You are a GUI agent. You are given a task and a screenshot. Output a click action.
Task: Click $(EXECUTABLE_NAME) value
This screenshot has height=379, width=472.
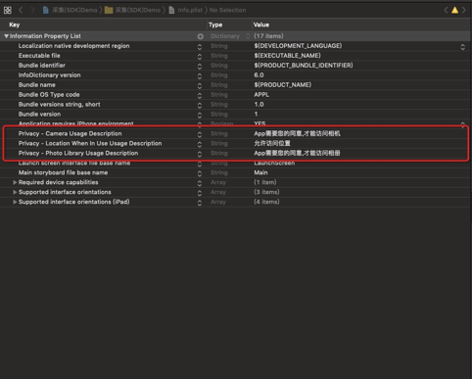(287, 56)
